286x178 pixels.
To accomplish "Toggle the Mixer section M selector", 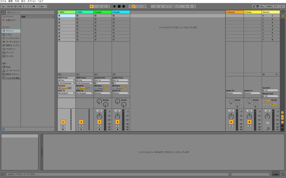I will (282, 122).
